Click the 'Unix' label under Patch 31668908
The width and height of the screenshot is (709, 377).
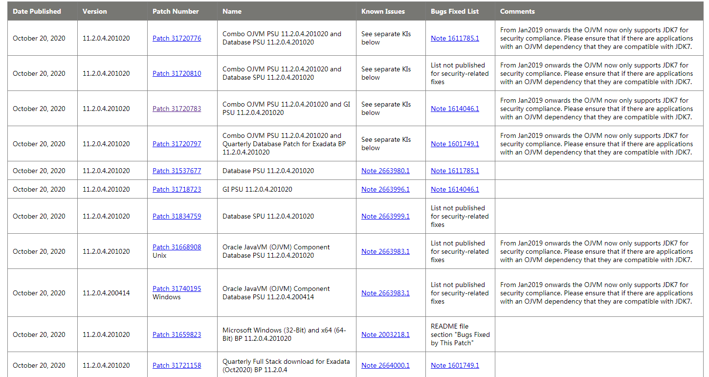pos(159,255)
